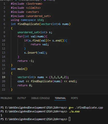Click the closing brace on line 16

12,65
